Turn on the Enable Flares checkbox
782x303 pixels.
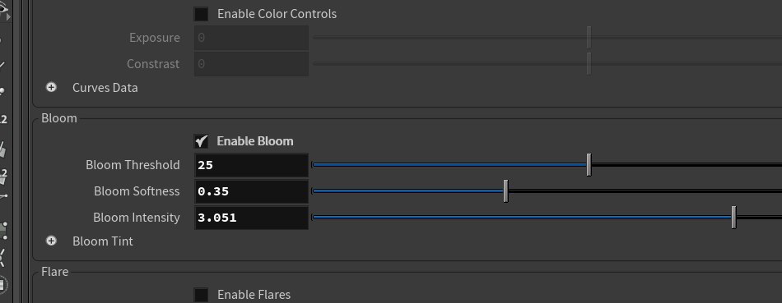(x=201, y=295)
